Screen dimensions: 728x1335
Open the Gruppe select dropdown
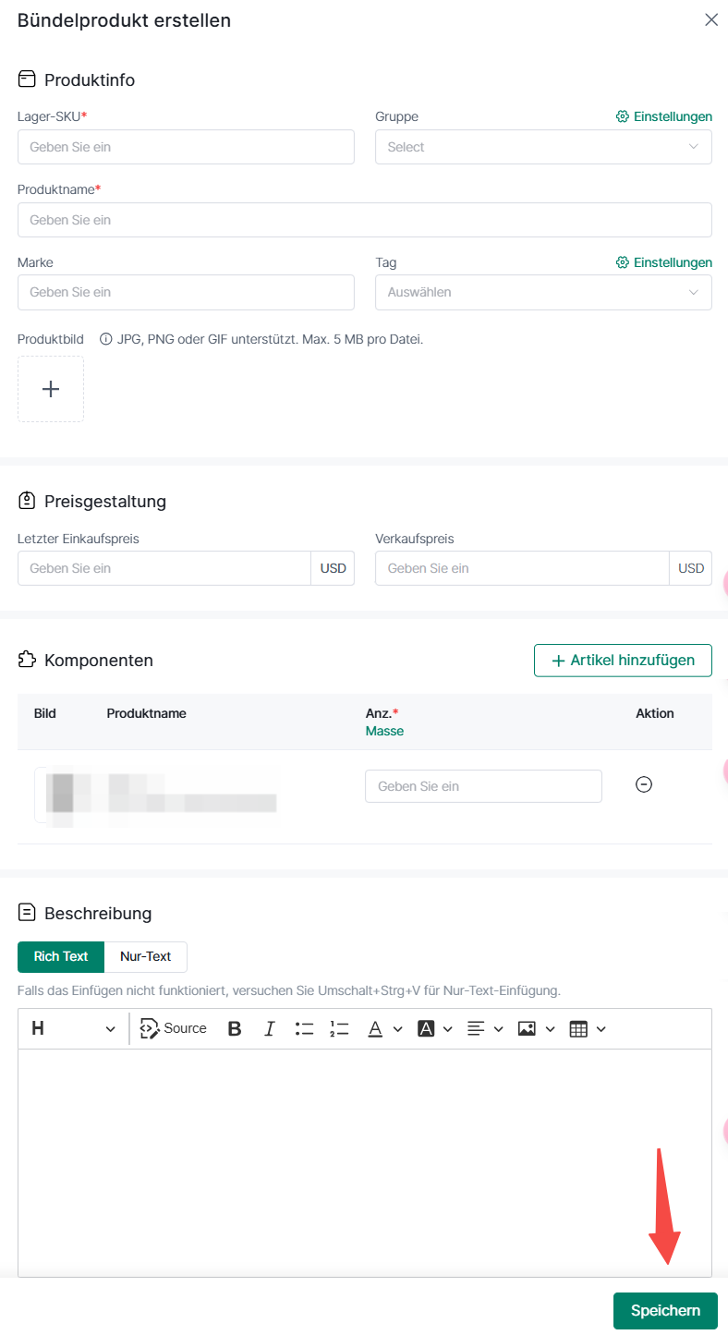click(543, 147)
